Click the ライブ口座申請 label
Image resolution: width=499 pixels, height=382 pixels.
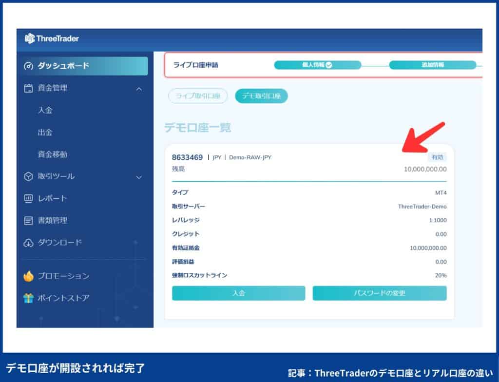(195, 65)
